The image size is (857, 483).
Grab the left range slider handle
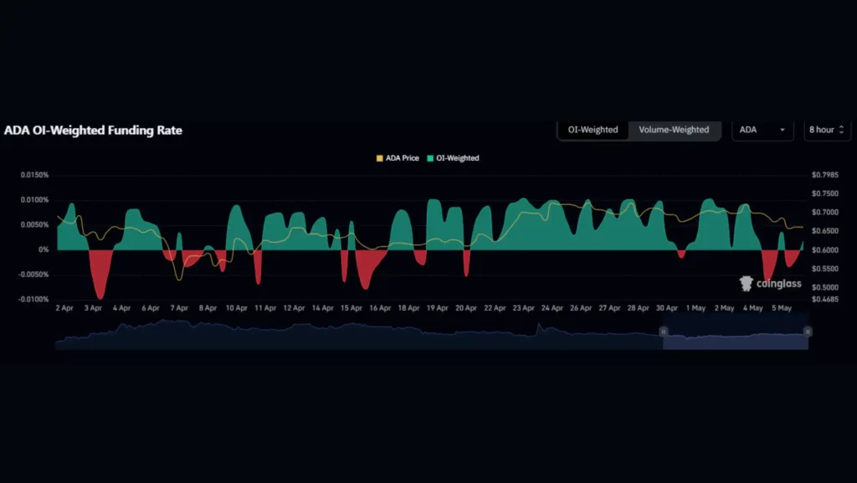[x=663, y=331]
